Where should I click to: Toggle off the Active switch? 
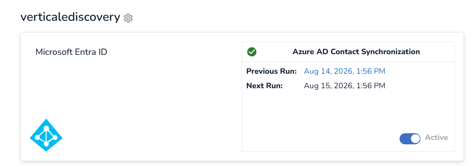(410, 139)
